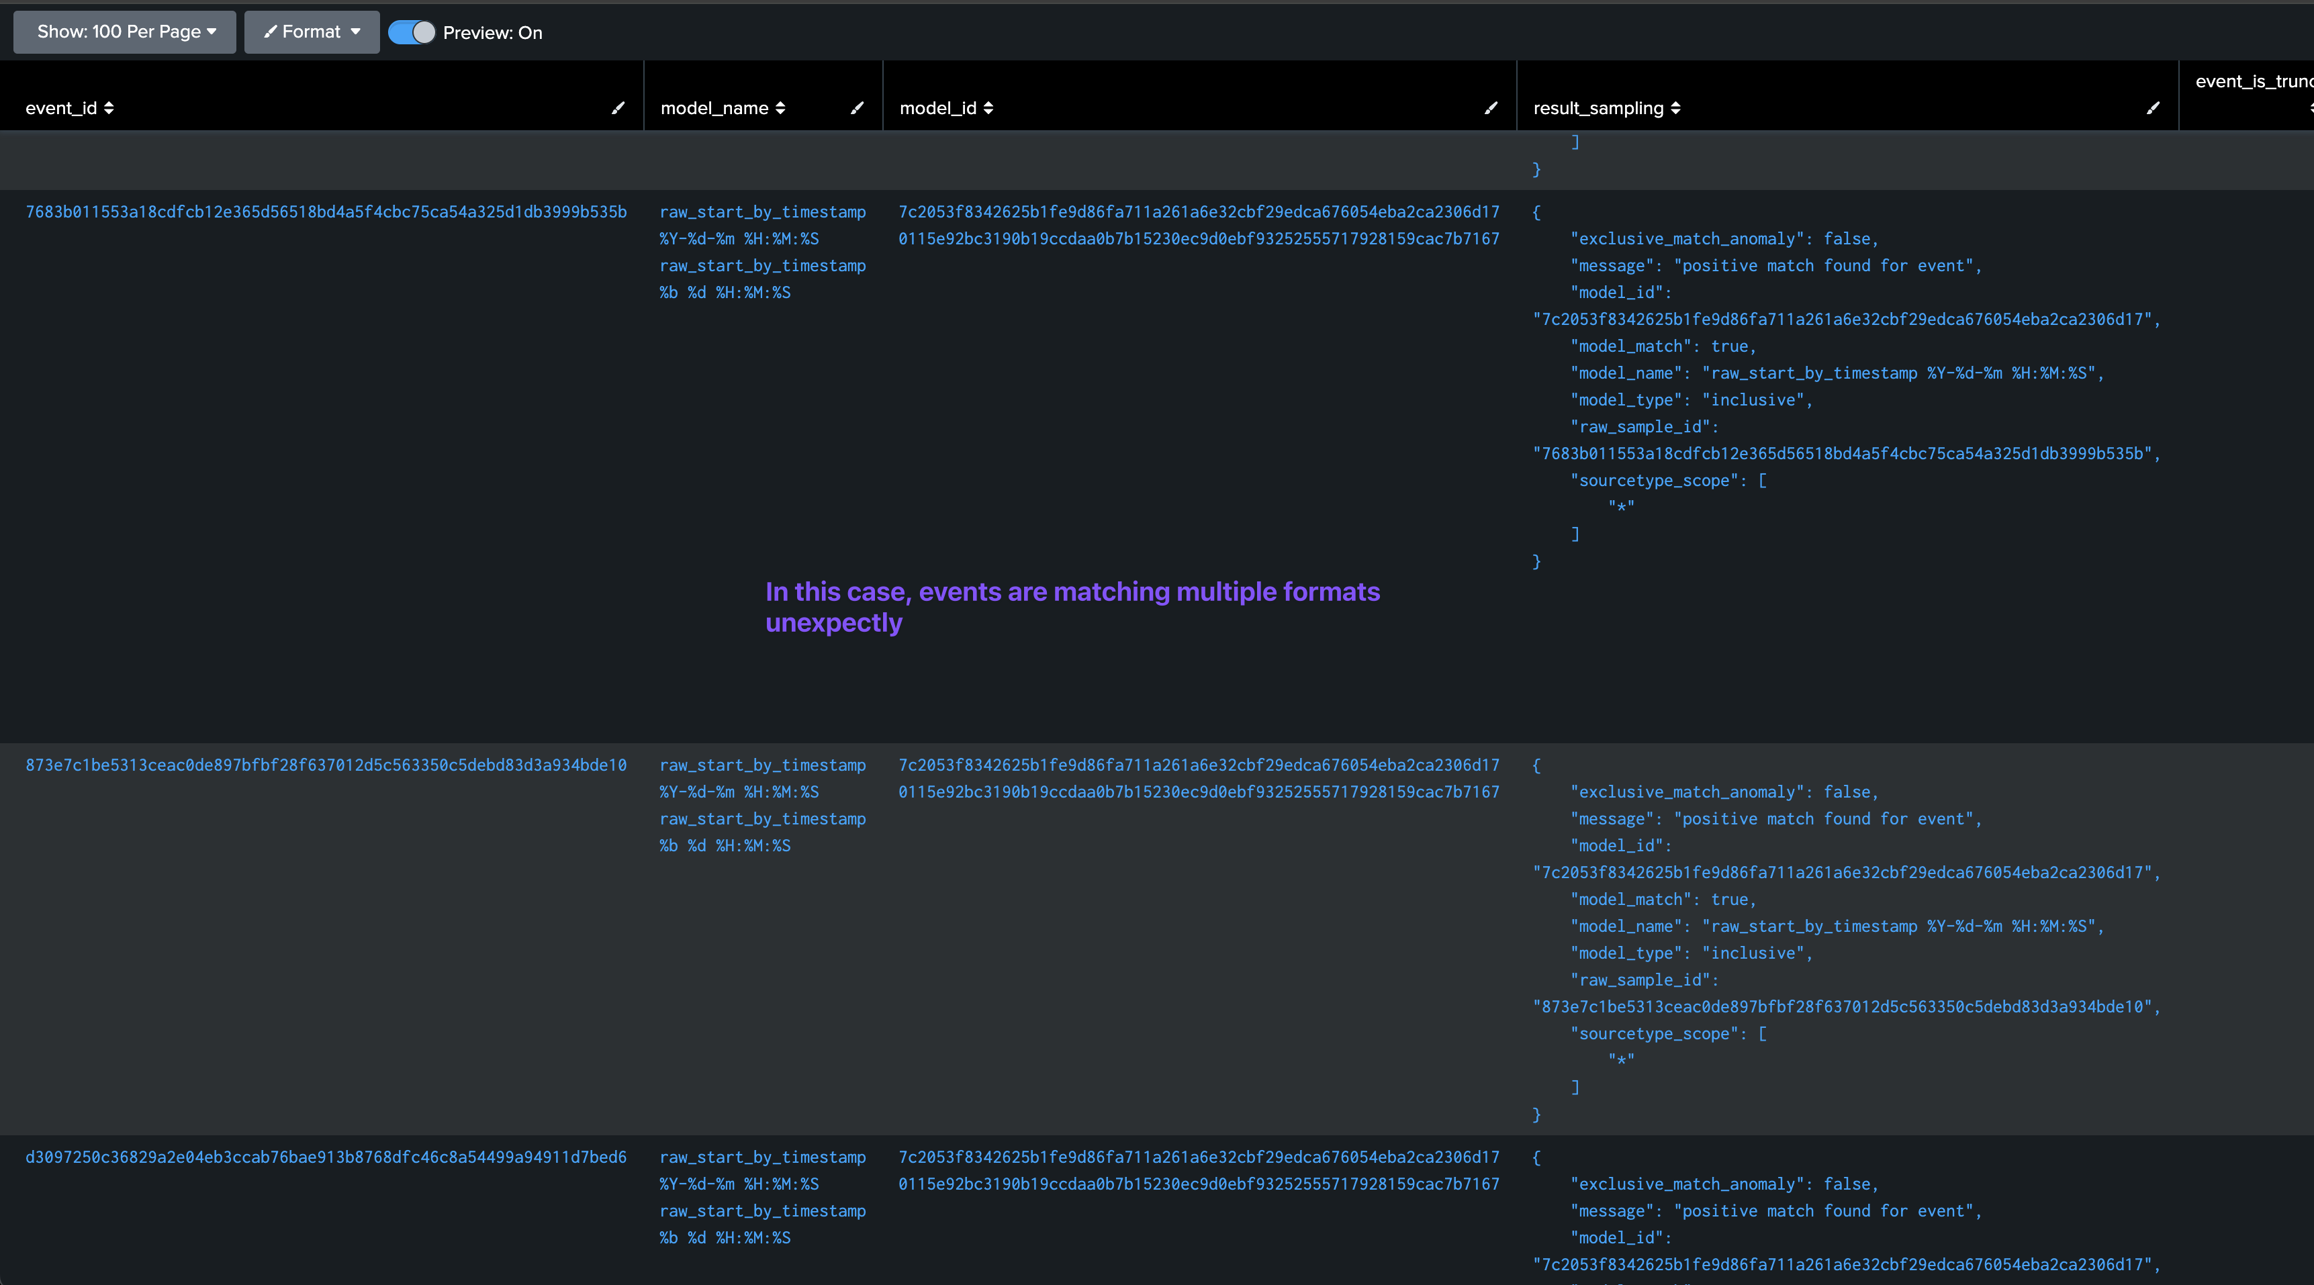2314x1285 pixels.
Task: Click the format pencil icon in event_id column
Action: pyautogui.click(x=618, y=108)
